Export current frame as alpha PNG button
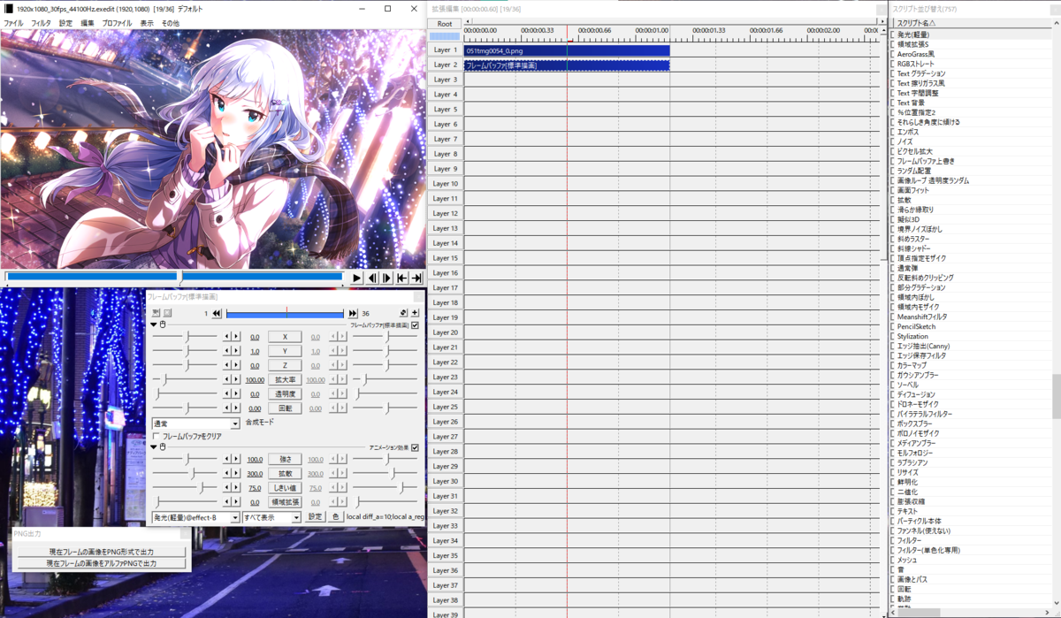 tap(101, 563)
